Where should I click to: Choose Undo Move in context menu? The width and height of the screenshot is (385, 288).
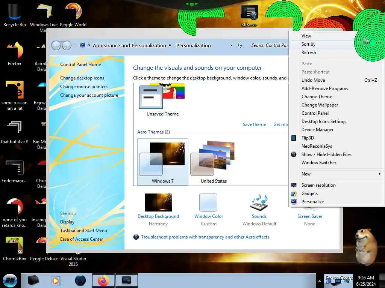(336, 80)
